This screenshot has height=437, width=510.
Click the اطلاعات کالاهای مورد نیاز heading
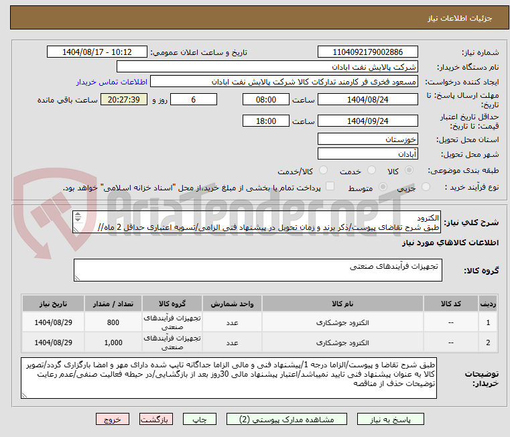pos(450,243)
